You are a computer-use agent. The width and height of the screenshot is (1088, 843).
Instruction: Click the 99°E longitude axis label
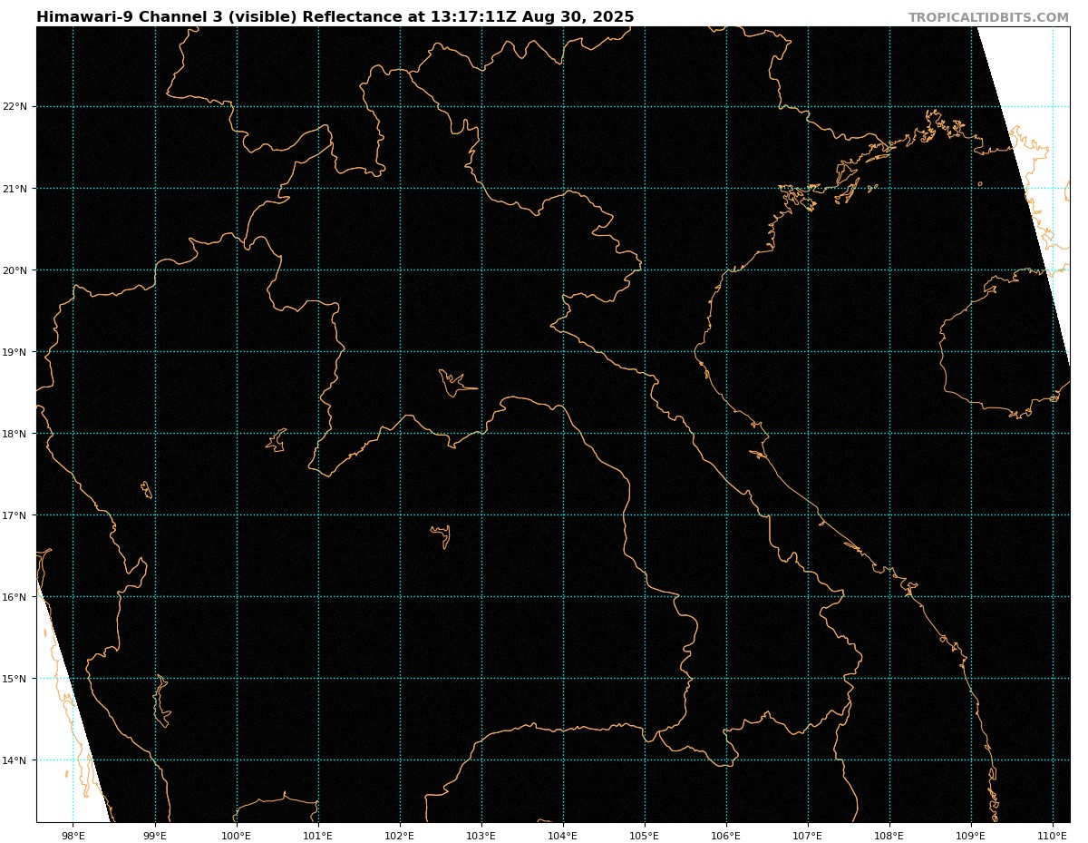click(155, 835)
